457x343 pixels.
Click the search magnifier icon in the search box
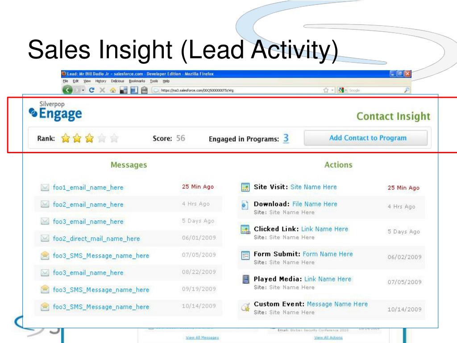click(407, 90)
